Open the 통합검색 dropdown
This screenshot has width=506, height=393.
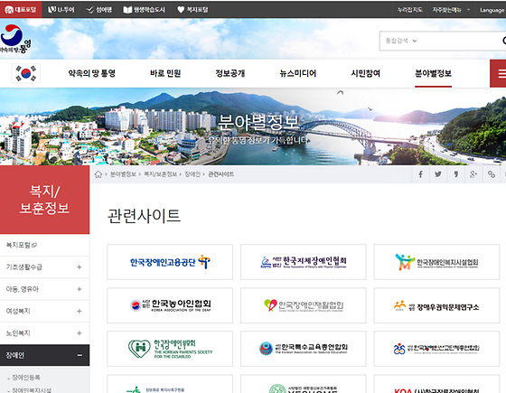coord(401,41)
